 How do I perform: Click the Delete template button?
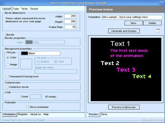(x=152, y=23)
